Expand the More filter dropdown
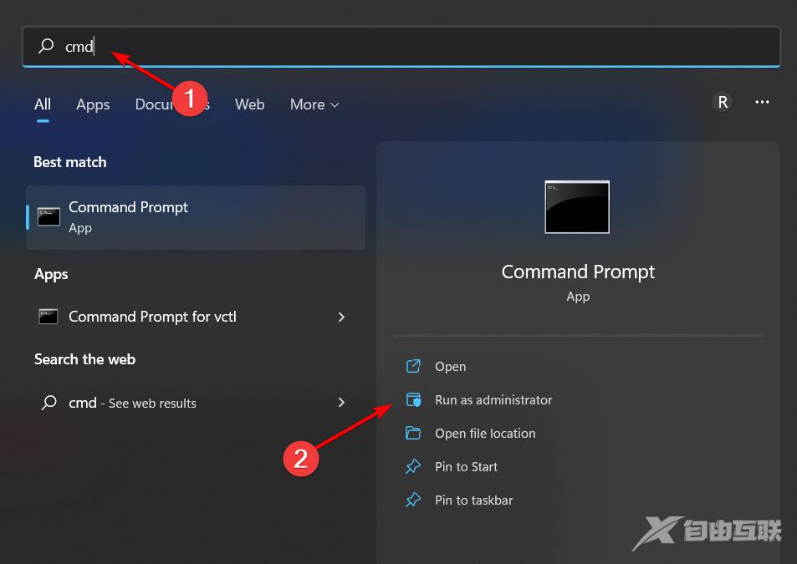 click(314, 104)
